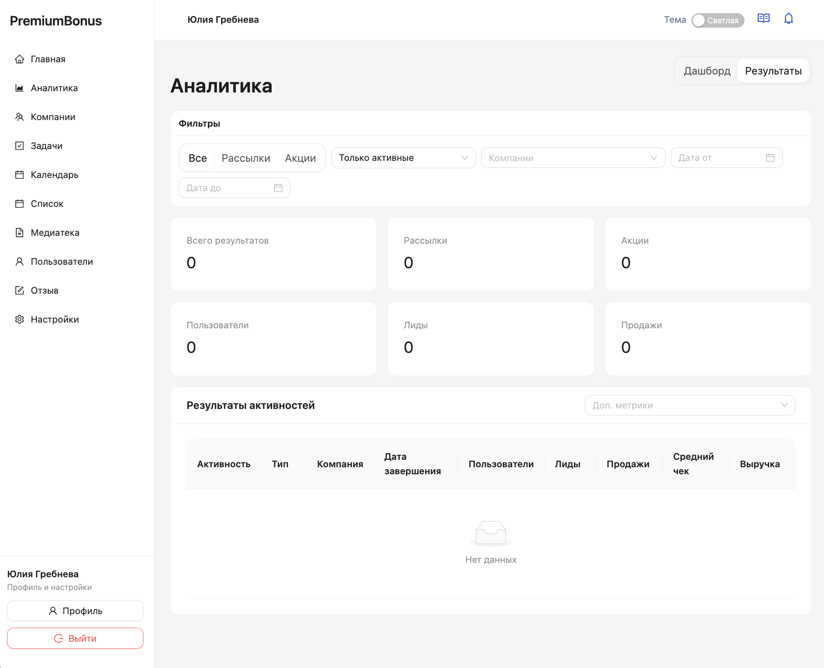
Task: Open the Только активные dropdown
Action: click(403, 158)
